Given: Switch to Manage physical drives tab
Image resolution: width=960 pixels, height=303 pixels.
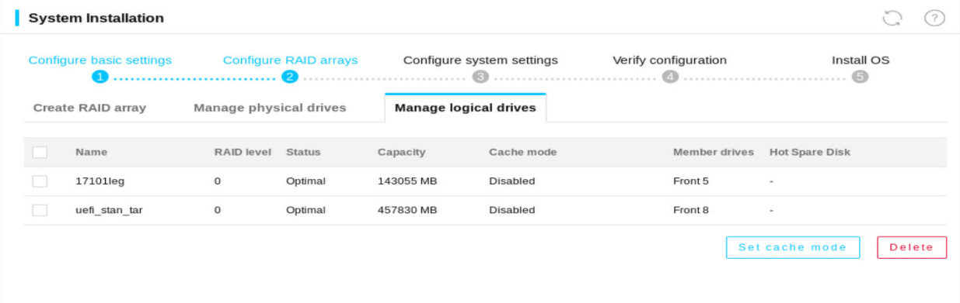Looking at the screenshot, I should tap(270, 108).
